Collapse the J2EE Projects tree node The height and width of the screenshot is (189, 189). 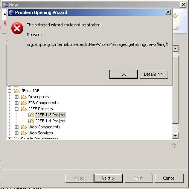tap(17, 109)
